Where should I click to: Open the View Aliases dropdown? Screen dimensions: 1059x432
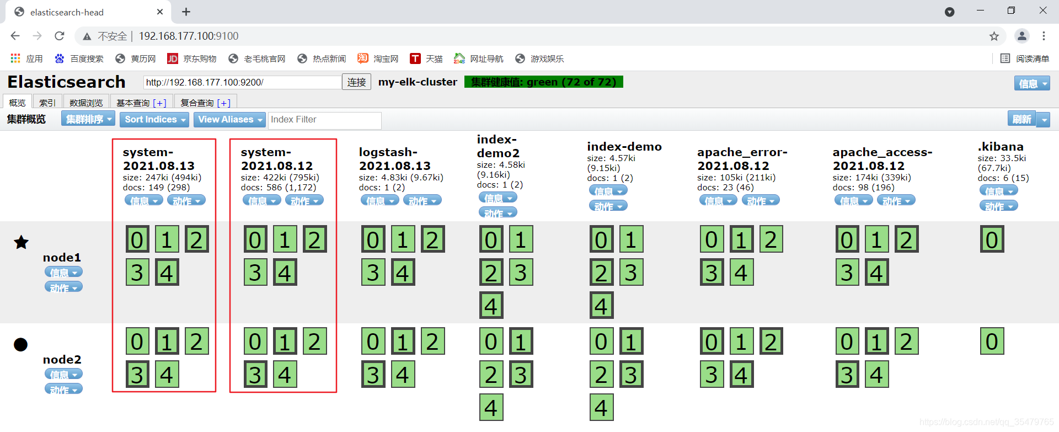point(229,119)
